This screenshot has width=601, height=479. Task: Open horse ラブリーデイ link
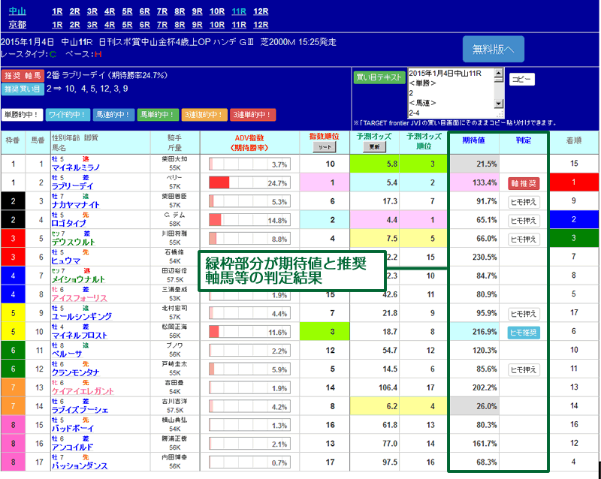(72, 186)
